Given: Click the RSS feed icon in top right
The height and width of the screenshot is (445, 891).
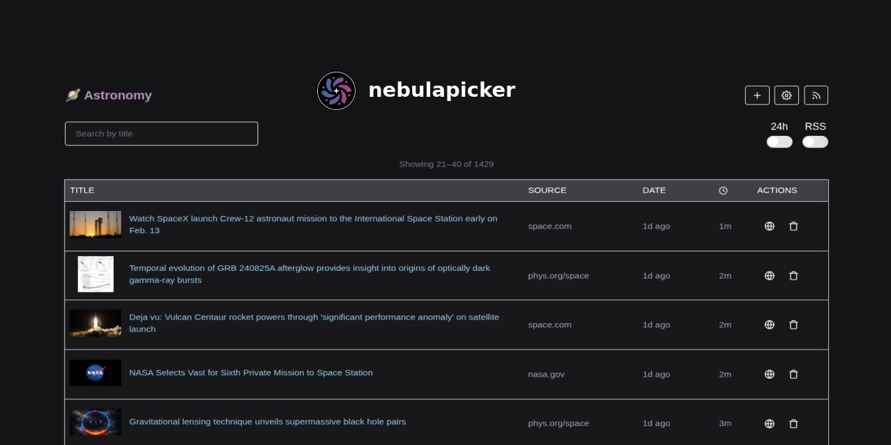Looking at the screenshot, I should (816, 95).
